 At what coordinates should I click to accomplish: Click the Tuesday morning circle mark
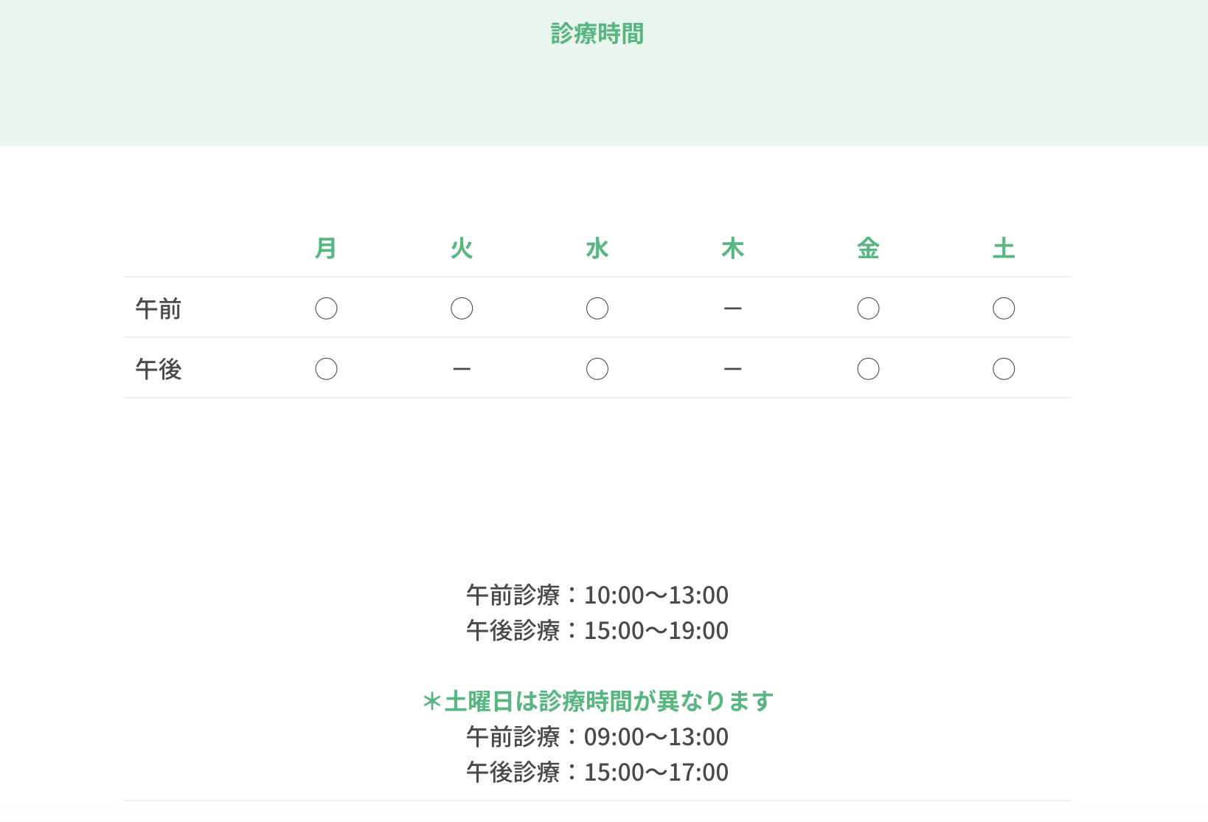[462, 308]
